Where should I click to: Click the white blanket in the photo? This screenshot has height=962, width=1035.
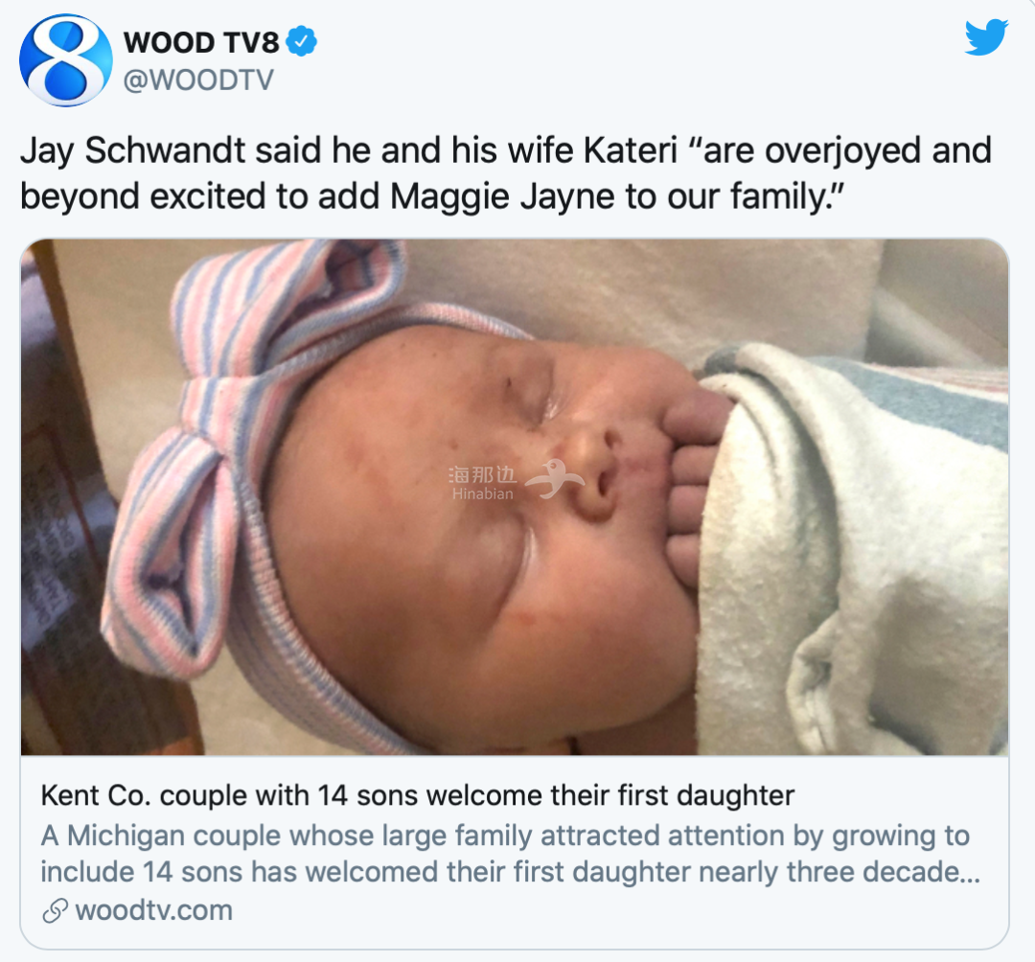click(852, 548)
